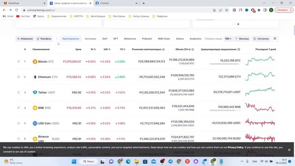Star Ethereum as a favorite
Image resolution: width=295 pixels, height=166 pixels.
tap(18, 77)
